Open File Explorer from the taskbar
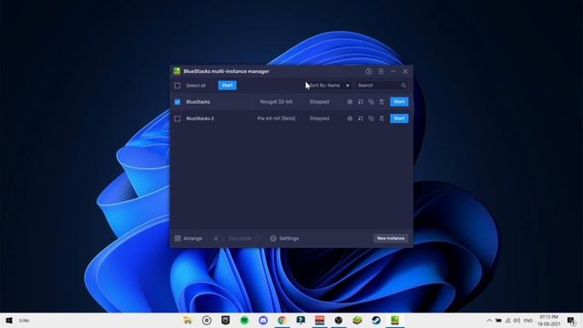 click(x=188, y=320)
